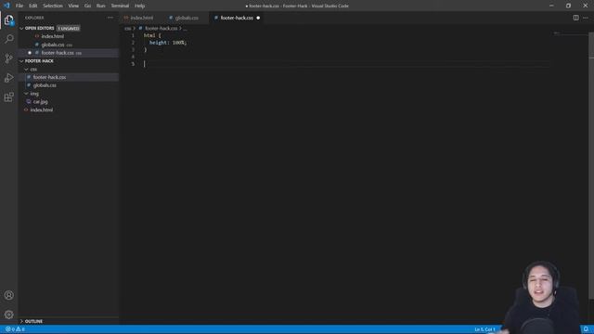This screenshot has width=594, height=334.
Task: Open the Go menu
Action: [x=87, y=6]
